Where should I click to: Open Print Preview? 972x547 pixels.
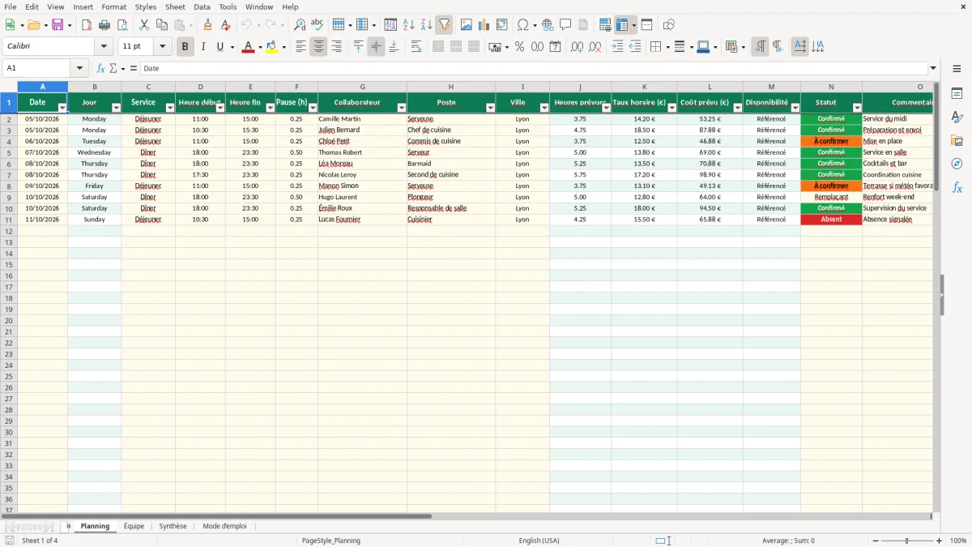tap(122, 25)
